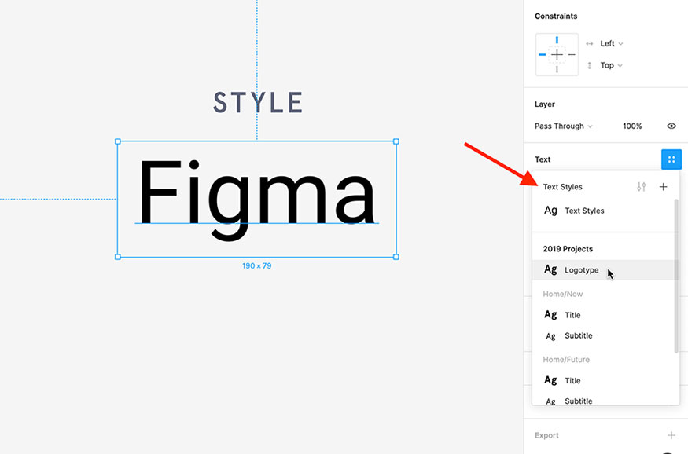Click the Ag icon next to Logotype style

pos(550,269)
